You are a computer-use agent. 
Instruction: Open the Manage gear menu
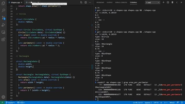[x=3, y=97]
